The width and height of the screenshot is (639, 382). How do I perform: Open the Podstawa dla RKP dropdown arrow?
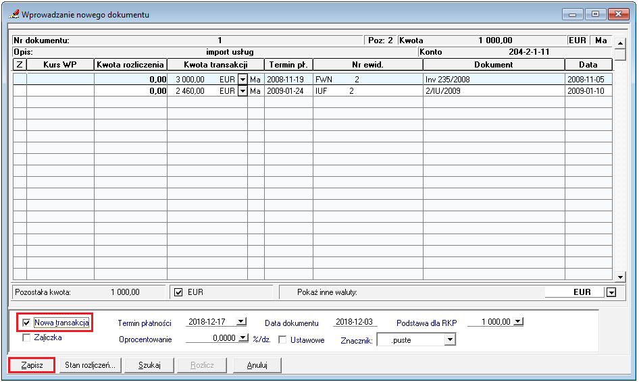pyautogui.click(x=518, y=322)
